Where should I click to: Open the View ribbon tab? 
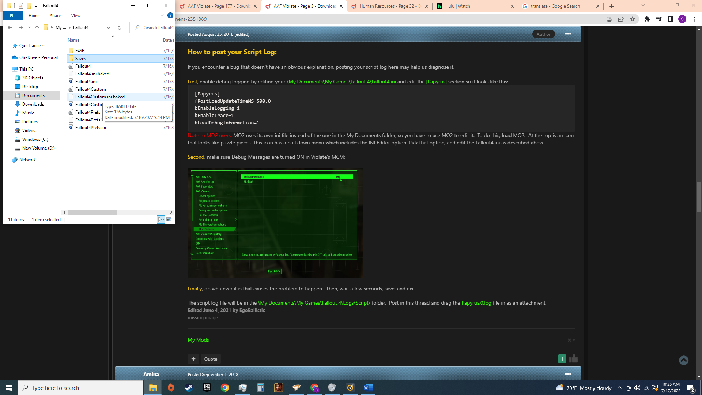click(76, 16)
